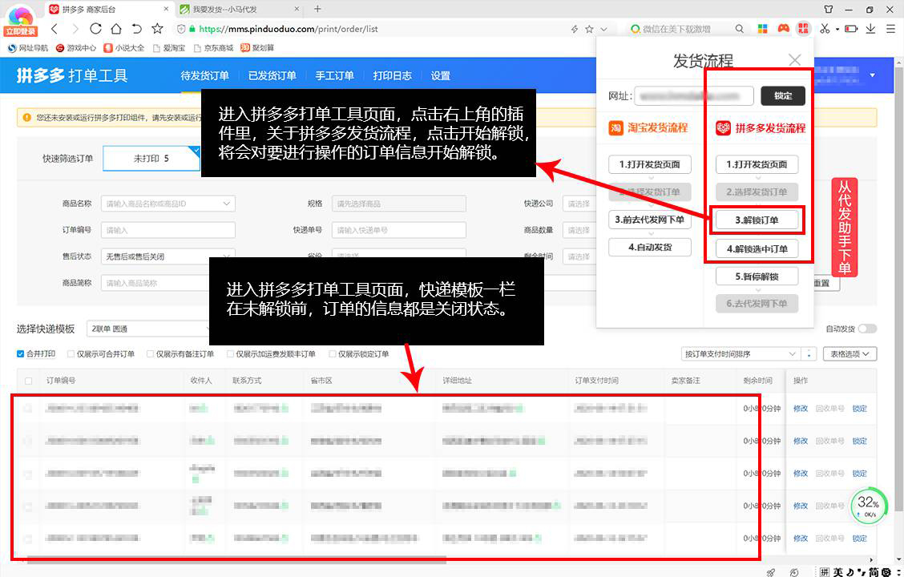Reload the page with the refresh icon
Viewport: 904px width, 577px height.
(x=95, y=29)
